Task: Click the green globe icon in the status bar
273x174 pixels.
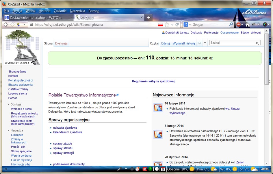Action: [150, 169]
